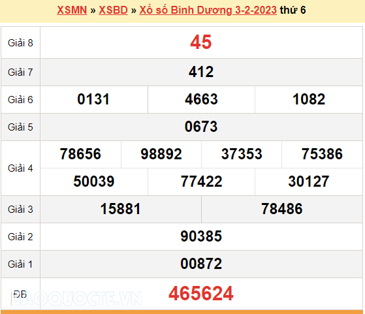Screen dimensions: 365x314
Task: Select the 'thứ 6' text in header
Action: (293, 10)
